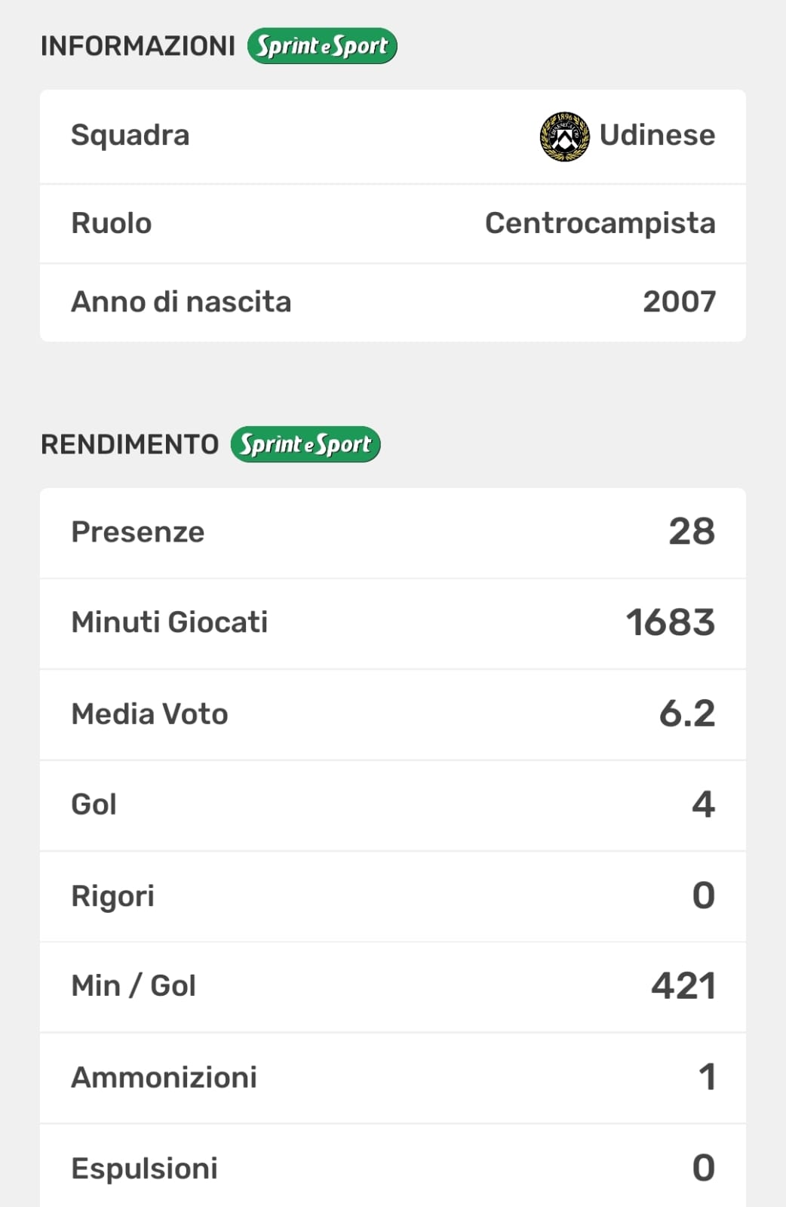Select the Squadra row label

tap(130, 135)
